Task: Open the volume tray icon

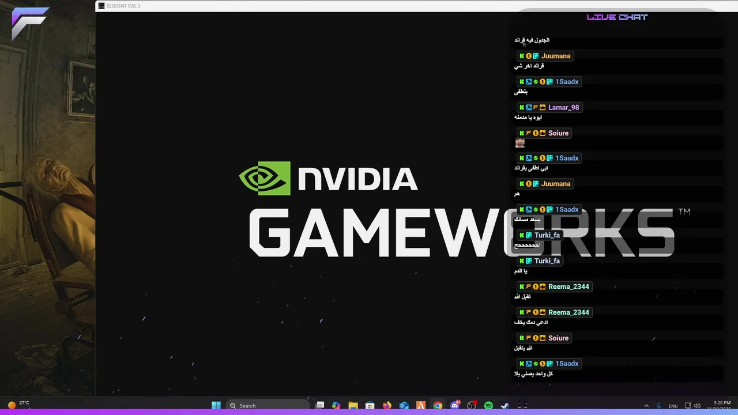Action: [x=698, y=406]
